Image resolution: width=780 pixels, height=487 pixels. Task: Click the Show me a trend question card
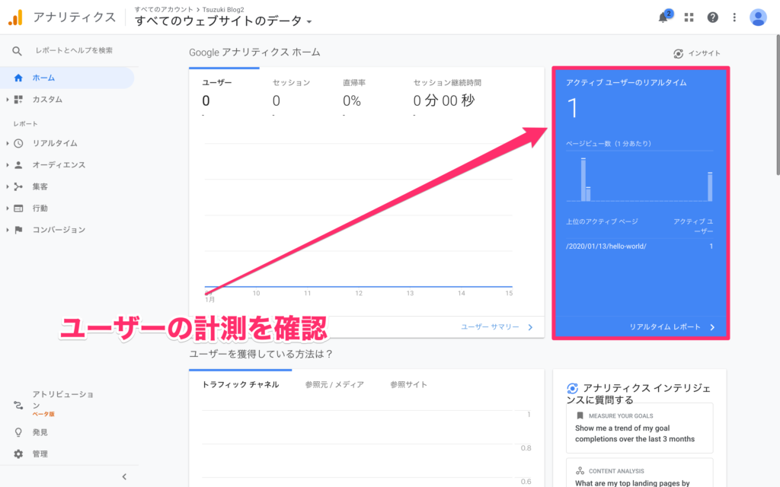click(639, 428)
